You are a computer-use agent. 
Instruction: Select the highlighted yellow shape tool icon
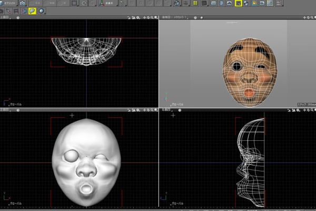[32, 11]
